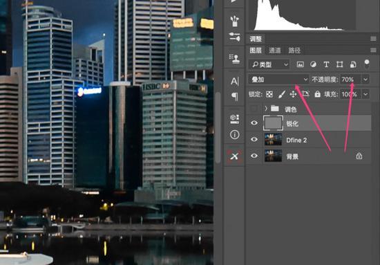
Task: Open the Paragraph panel icon
Action: click(234, 96)
